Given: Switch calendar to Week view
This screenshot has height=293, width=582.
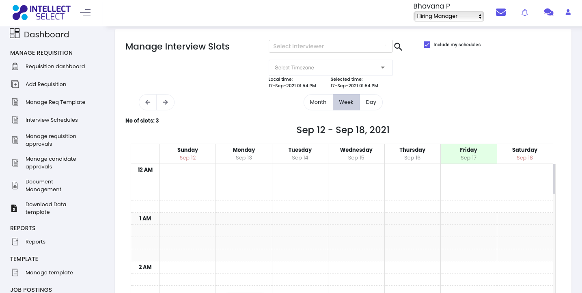Looking at the screenshot, I should (346, 102).
